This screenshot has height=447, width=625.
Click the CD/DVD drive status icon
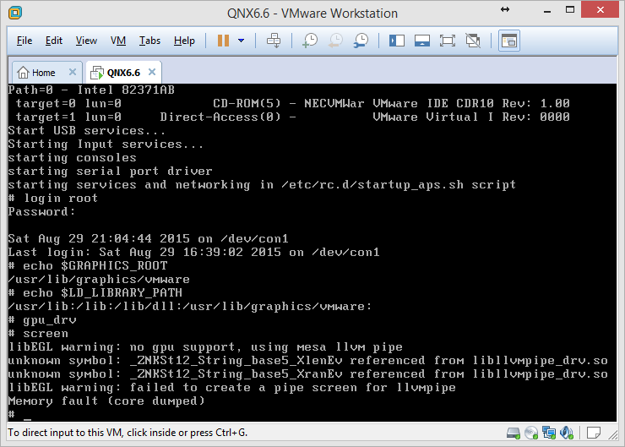point(530,433)
